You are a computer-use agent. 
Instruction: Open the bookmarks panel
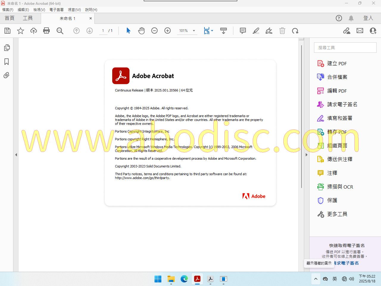point(7,62)
